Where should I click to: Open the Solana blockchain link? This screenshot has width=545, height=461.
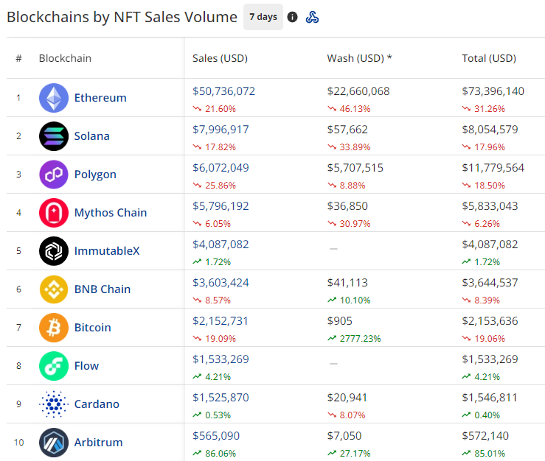coord(91,136)
